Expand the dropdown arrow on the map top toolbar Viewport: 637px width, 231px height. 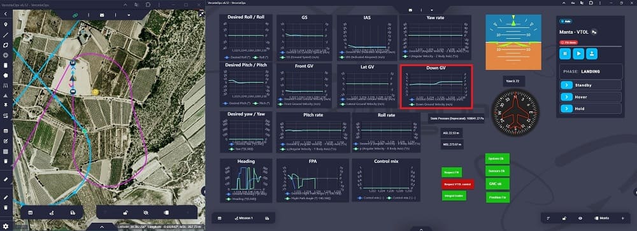pyautogui.click(x=129, y=15)
